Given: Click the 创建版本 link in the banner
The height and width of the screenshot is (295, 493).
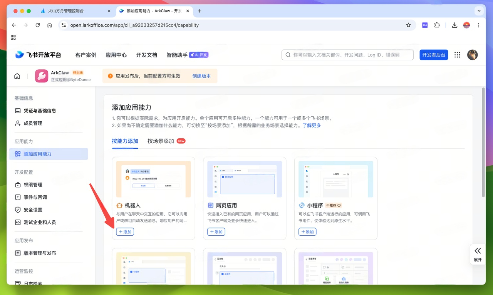Looking at the screenshot, I should click(201, 76).
